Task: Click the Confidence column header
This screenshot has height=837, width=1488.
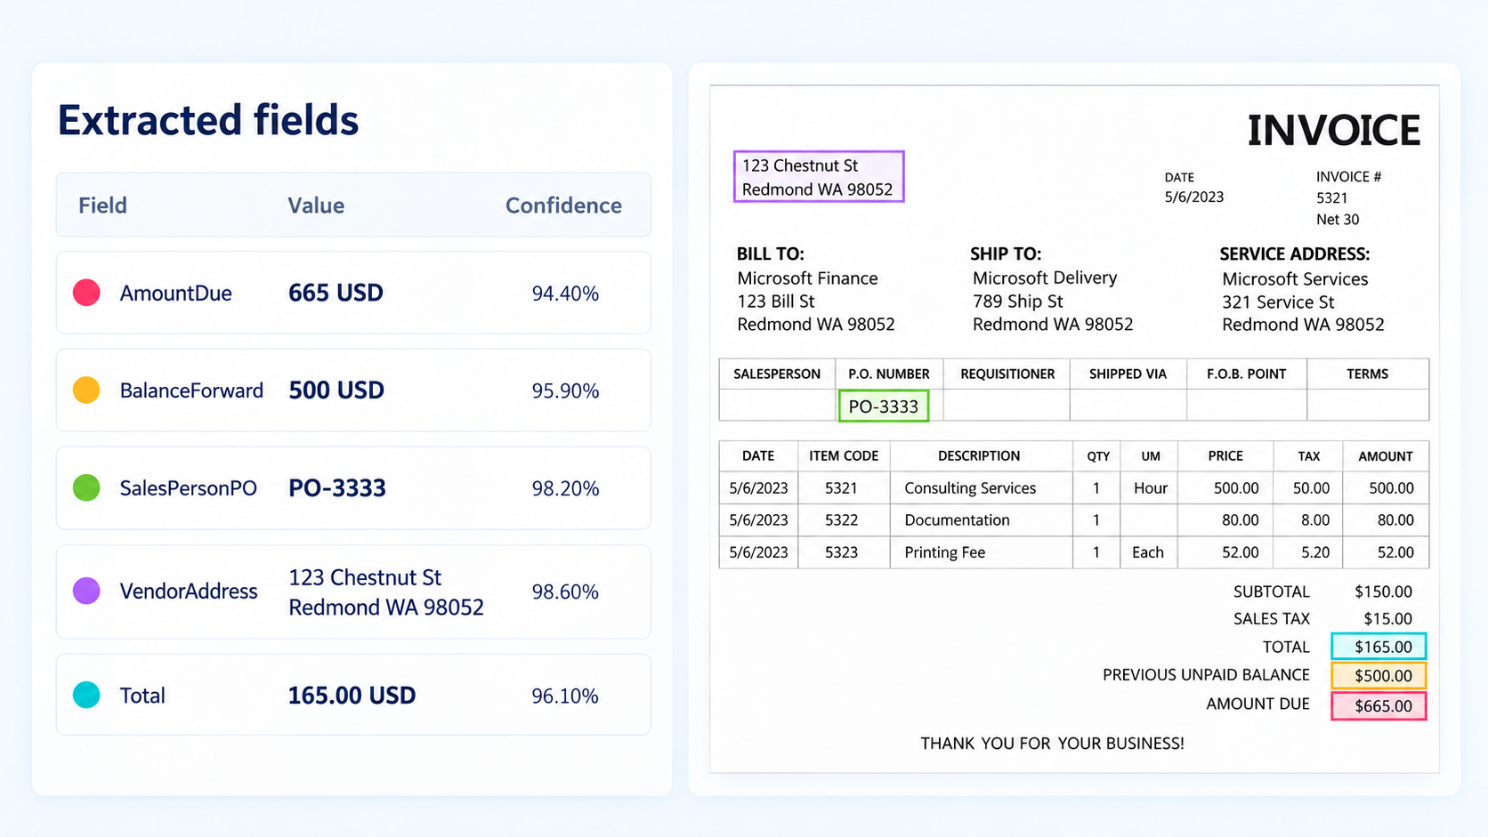Action: (x=563, y=205)
